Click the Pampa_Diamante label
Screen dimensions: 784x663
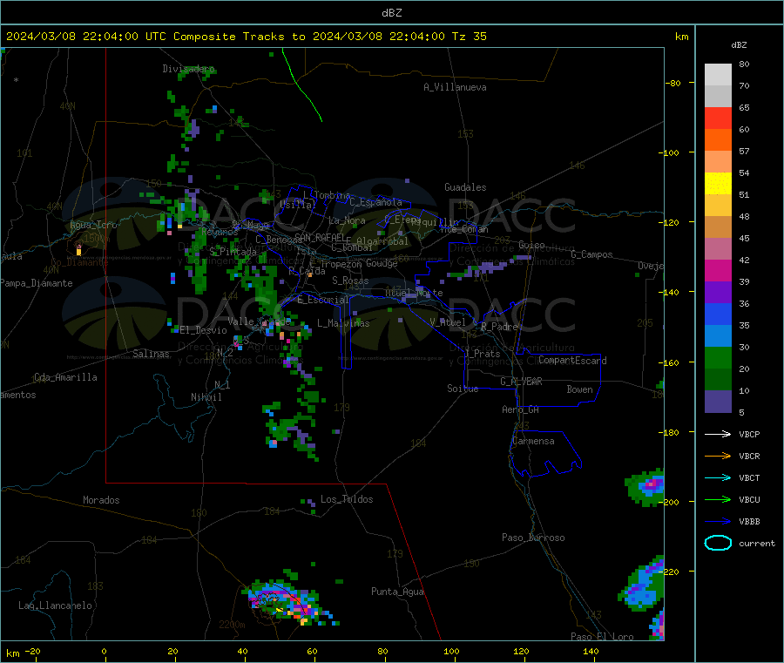36,283
